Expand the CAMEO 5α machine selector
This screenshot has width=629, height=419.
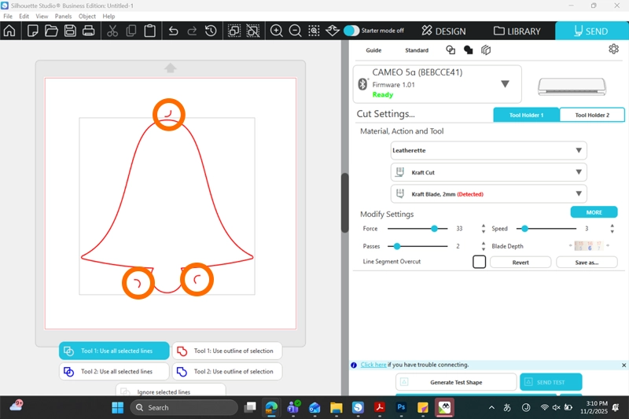coord(505,84)
